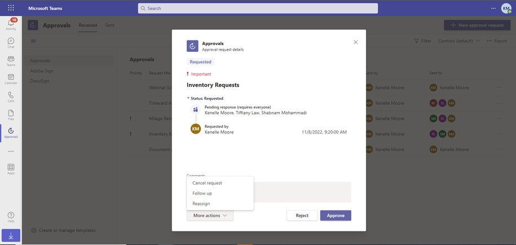Viewport: 516px width, 245px height.
Task: Click the KM requester avatar in dialog
Action: 196,129
